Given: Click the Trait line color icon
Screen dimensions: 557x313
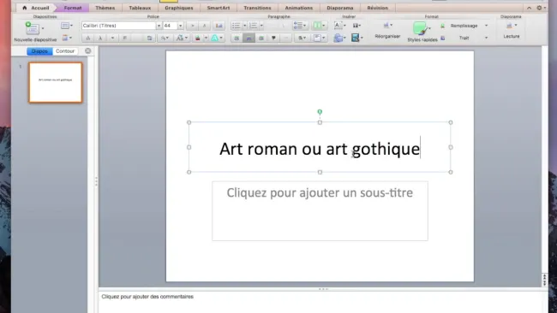Looking at the screenshot, I should click(x=443, y=38).
